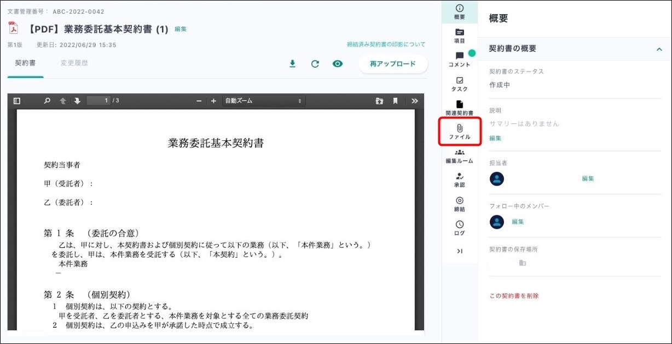
Task: Open the コメント (Comment) sidebar panel
Action: pos(459,60)
